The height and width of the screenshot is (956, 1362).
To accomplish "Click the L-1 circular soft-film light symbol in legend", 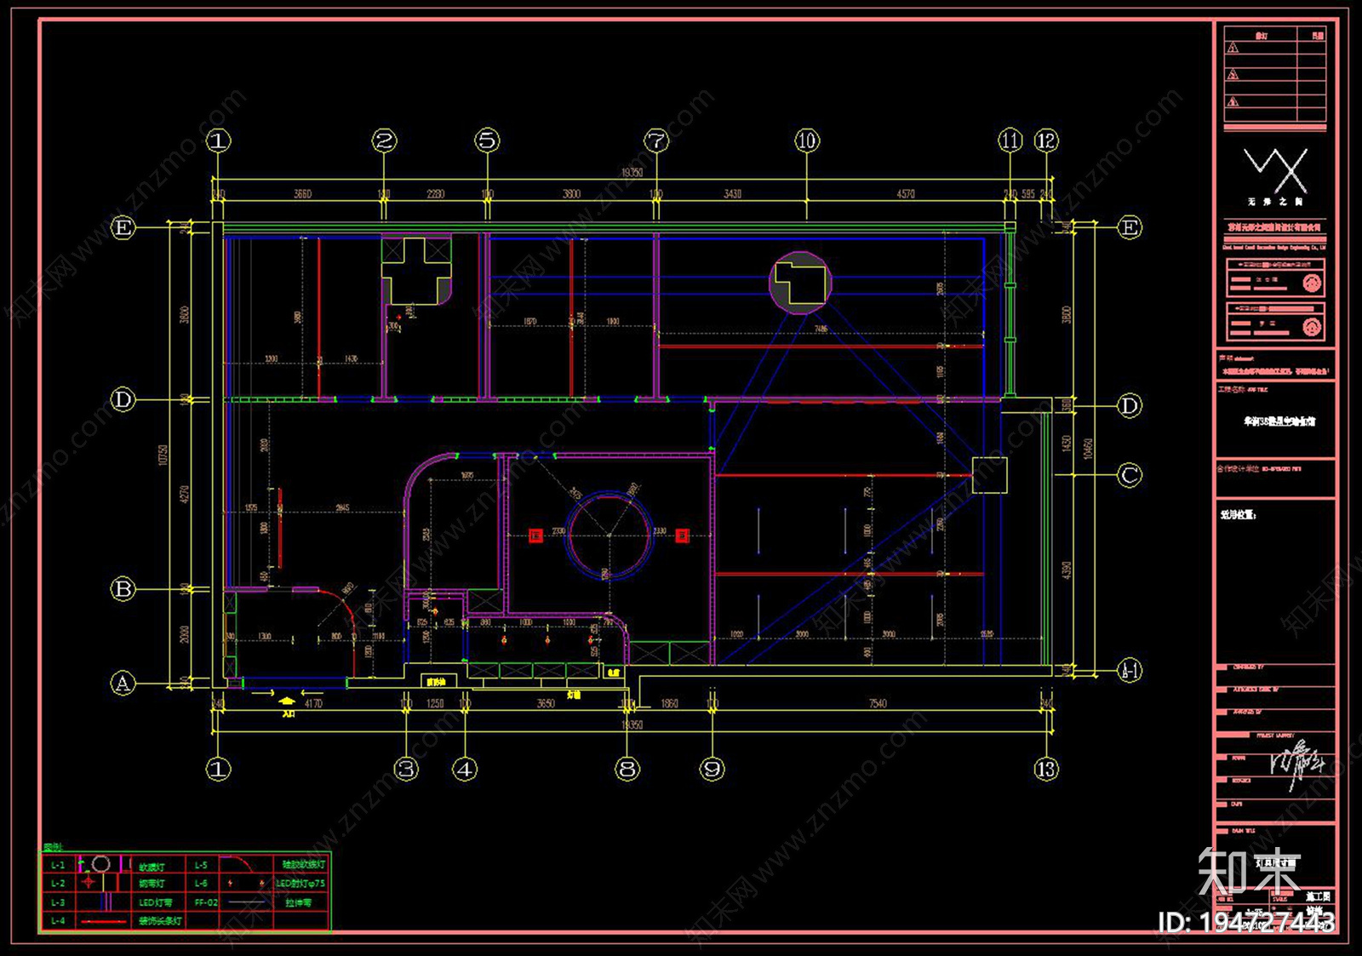I will tap(100, 864).
